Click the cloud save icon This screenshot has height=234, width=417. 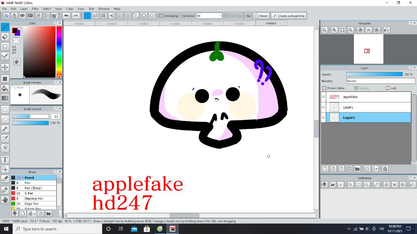[6, 16]
